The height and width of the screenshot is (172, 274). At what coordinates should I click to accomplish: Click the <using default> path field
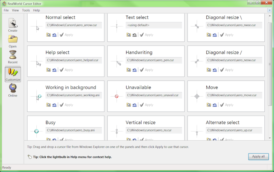tap(154, 25)
